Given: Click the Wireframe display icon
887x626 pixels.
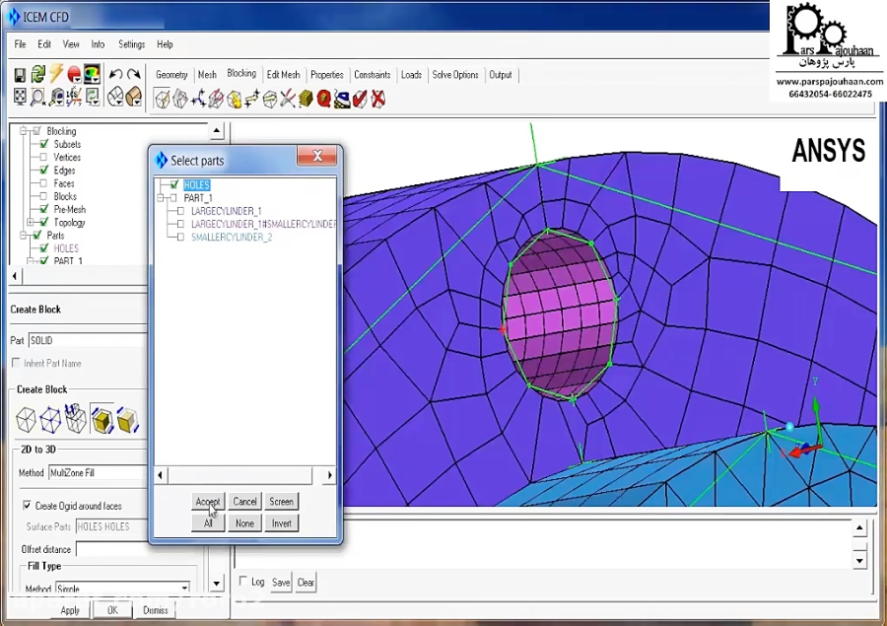Looking at the screenshot, I should point(115,97).
